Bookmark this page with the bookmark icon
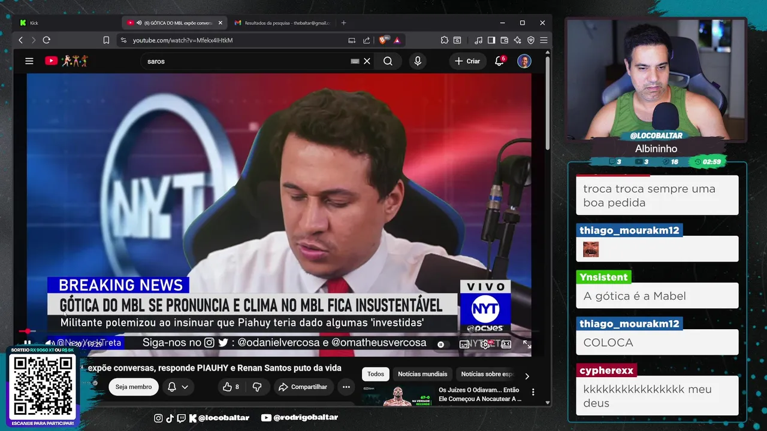 pyautogui.click(x=106, y=40)
